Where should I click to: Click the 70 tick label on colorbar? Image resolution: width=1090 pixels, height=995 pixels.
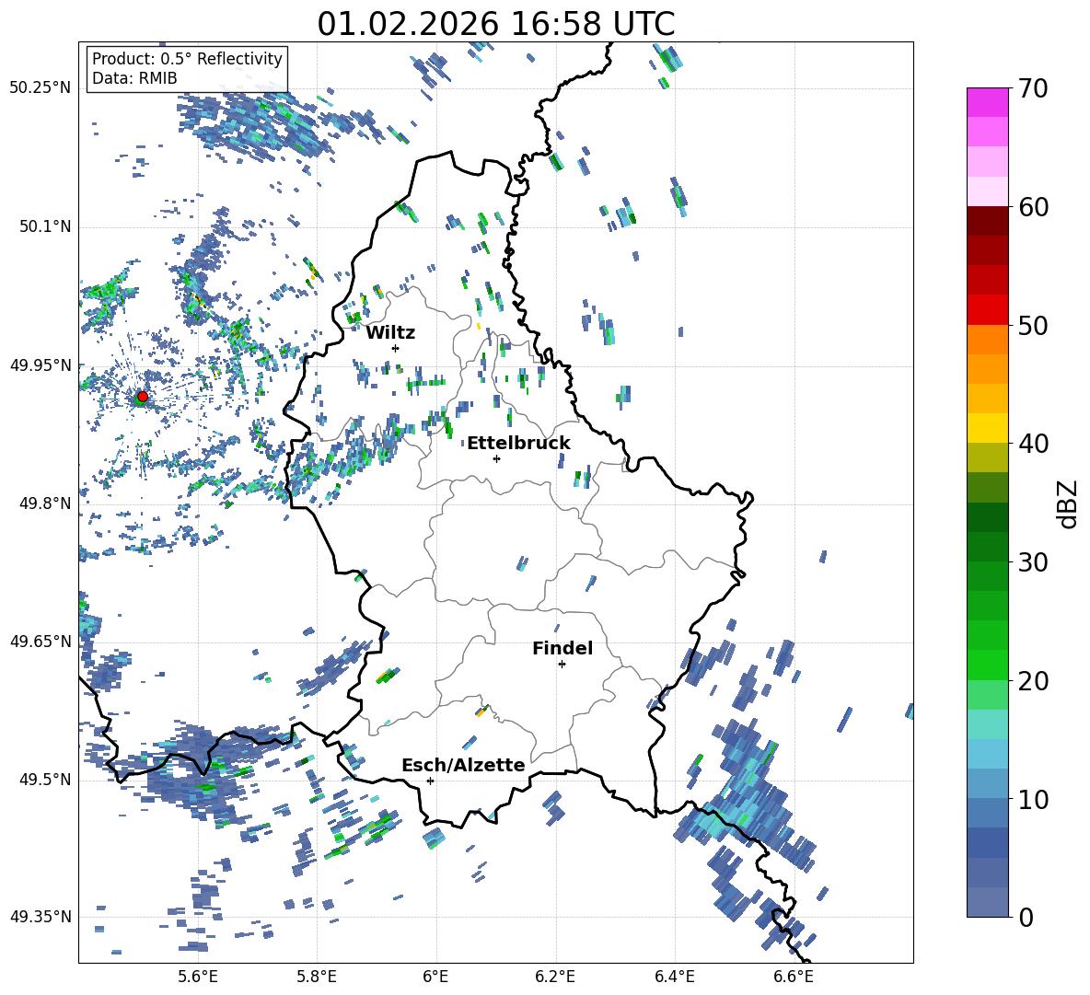[x=1036, y=89]
